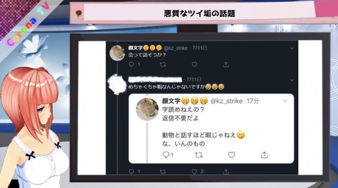Like the 会って話そうか tweet
Viewport: 338px width, 188px height.
(194, 64)
